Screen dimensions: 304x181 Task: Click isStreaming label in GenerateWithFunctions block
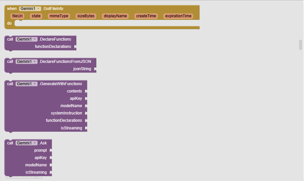(x=71, y=128)
